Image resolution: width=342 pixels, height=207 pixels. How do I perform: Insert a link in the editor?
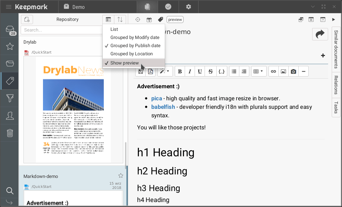273,71
